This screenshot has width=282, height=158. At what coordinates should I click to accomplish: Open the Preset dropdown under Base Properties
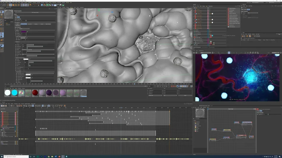[x=24, y=29]
